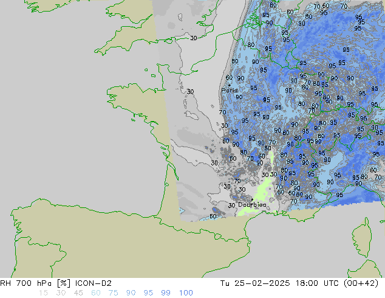Click the Paris city label
Image resolution: width=385 pixels, height=298 pixels.
[x=230, y=91]
